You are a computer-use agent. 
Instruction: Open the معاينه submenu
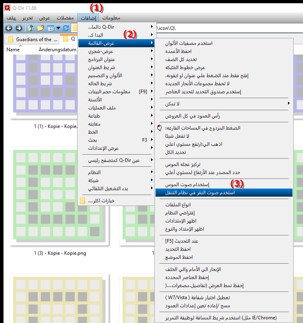click(x=116, y=124)
